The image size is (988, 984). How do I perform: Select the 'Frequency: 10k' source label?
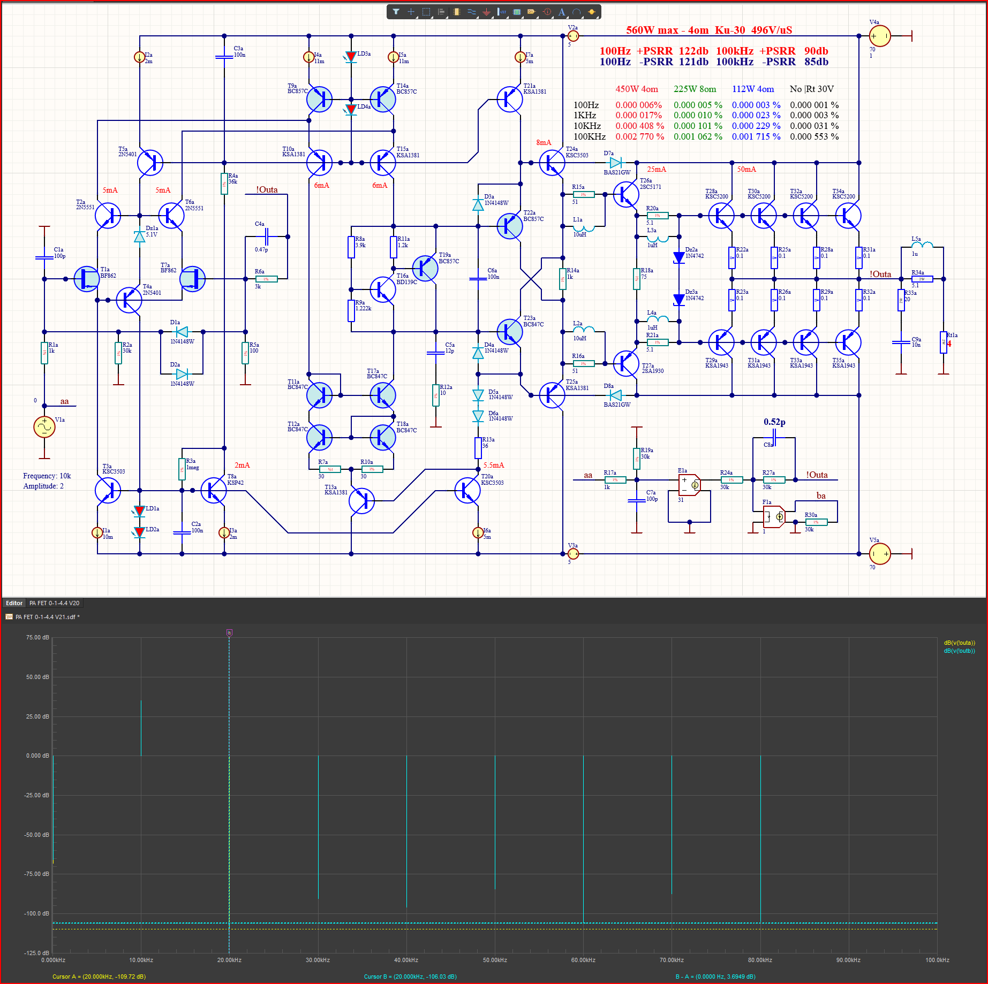coord(47,476)
